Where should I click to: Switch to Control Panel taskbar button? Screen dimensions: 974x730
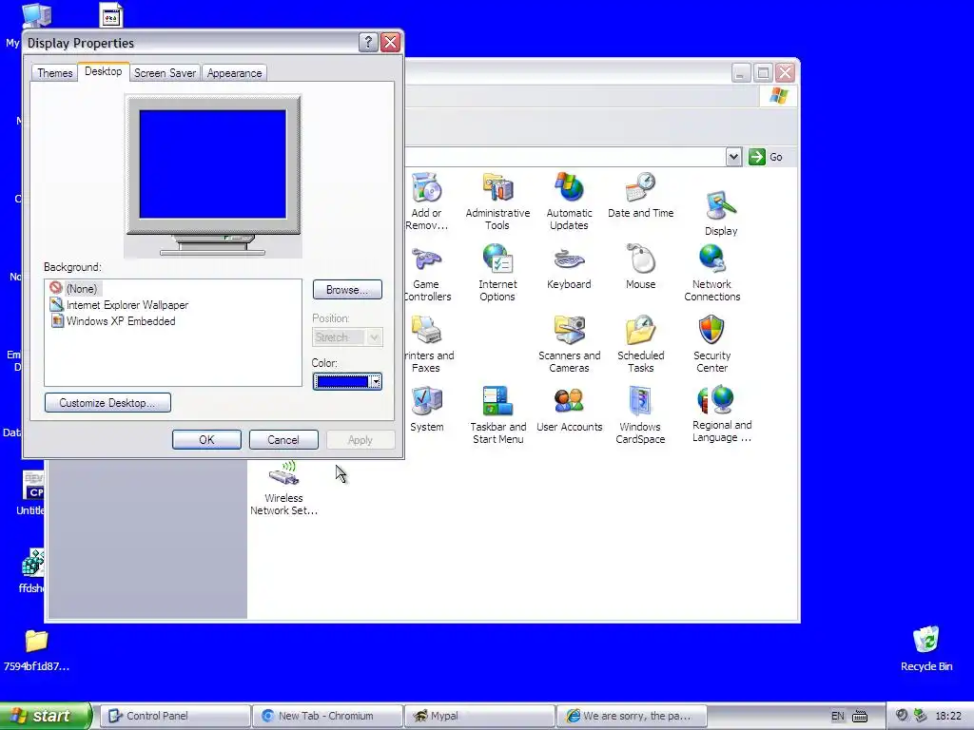(x=175, y=716)
